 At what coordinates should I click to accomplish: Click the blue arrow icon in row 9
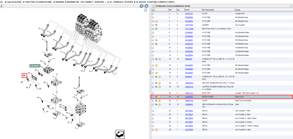click(156, 44)
